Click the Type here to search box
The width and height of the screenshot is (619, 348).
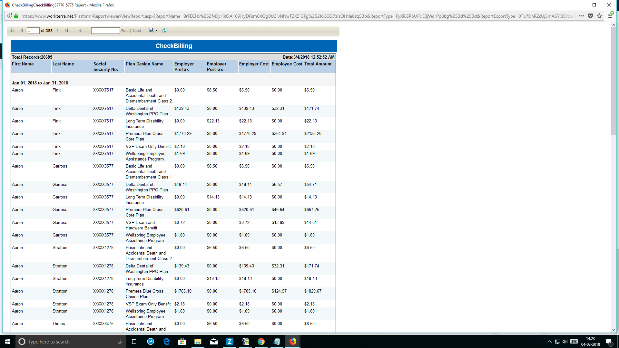click(71, 342)
